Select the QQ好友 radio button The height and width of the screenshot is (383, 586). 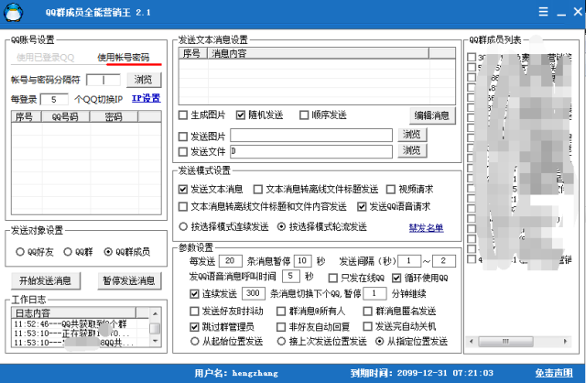coord(20,252)
